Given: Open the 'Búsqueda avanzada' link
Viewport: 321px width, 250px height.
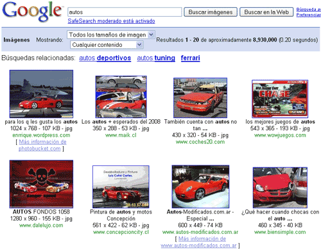Looking at the screenshot, I should [x=309, y=9].
